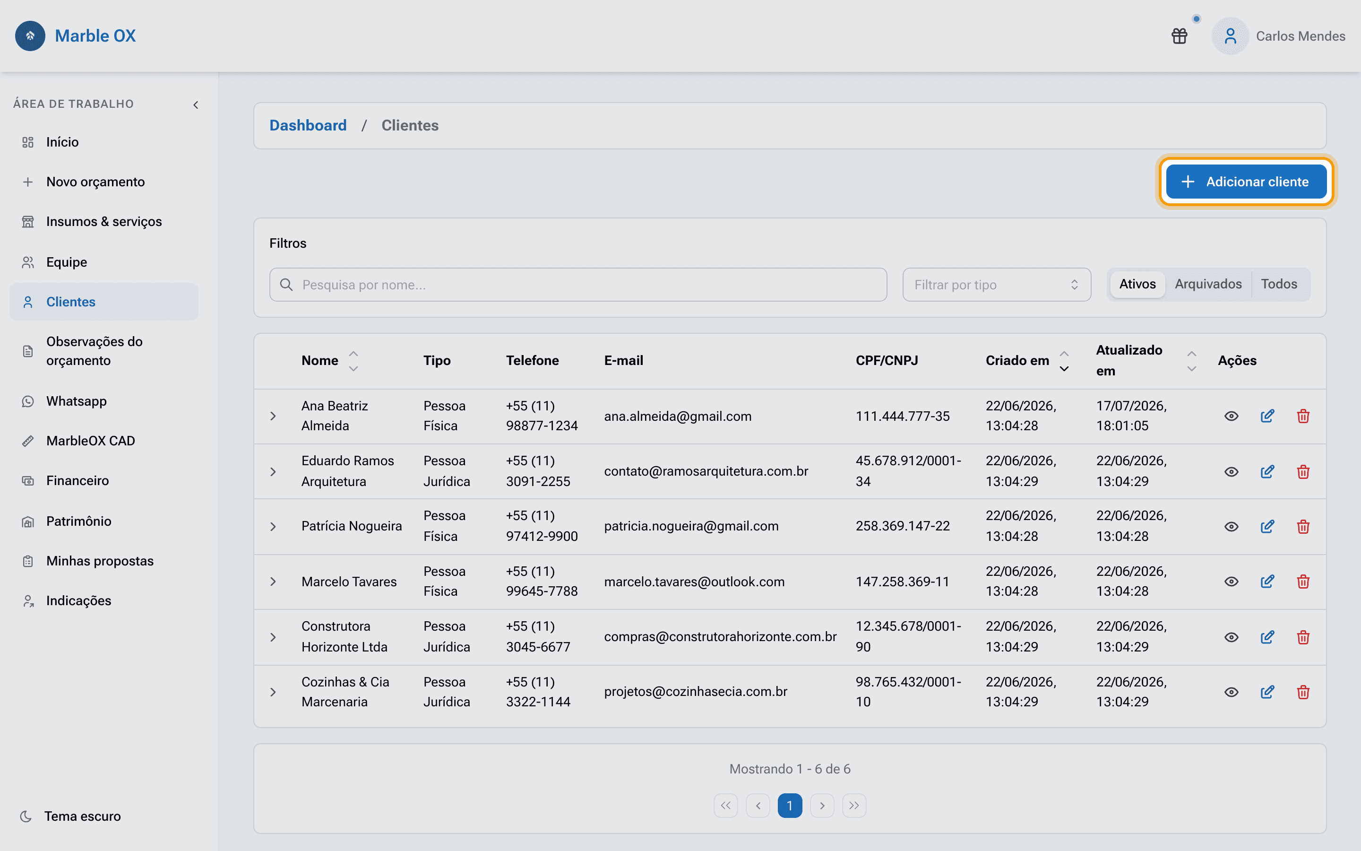View details of Marcelo Tavares
The image size is (1361, 851).
[x=1231, y=582]
